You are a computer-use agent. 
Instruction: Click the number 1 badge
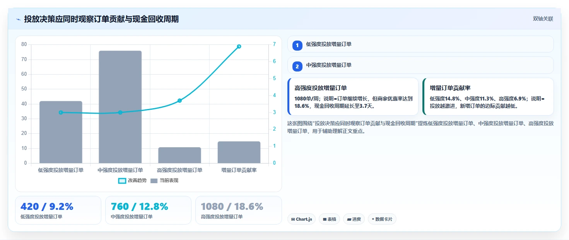297,46
